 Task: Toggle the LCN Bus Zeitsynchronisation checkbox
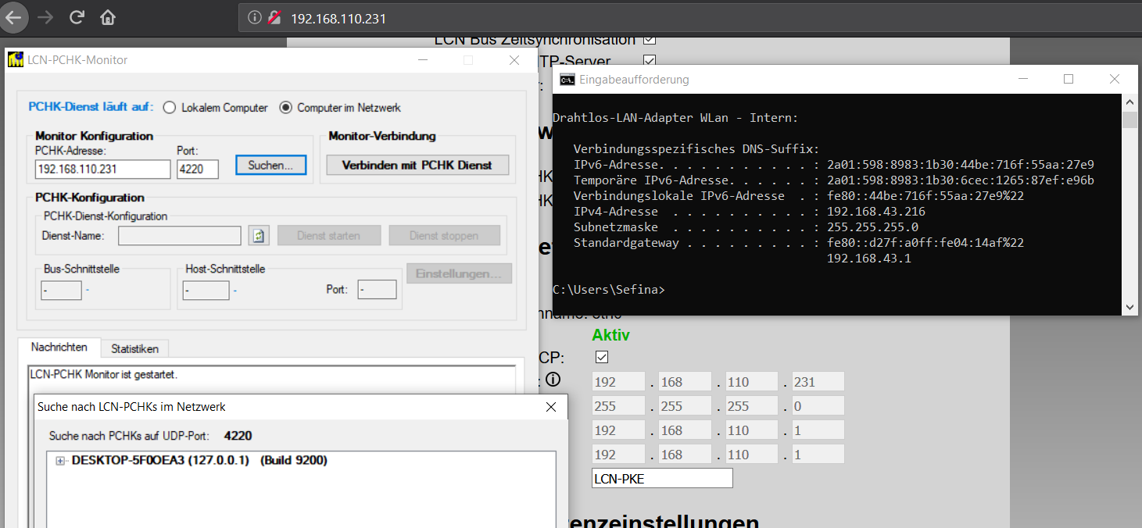649,39
